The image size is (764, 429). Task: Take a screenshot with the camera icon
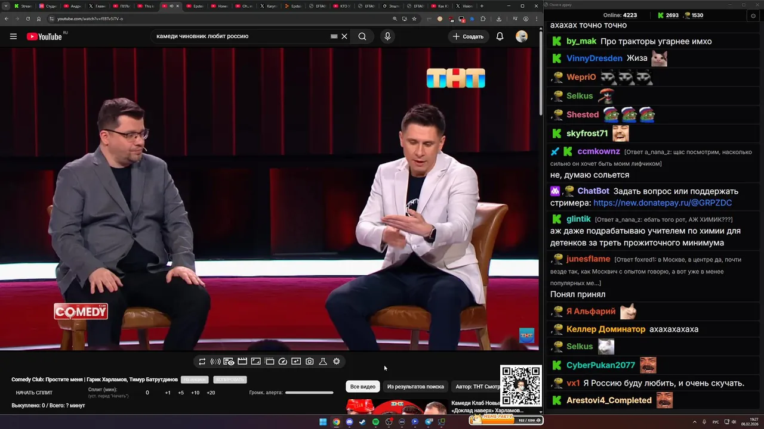point(310,362)
